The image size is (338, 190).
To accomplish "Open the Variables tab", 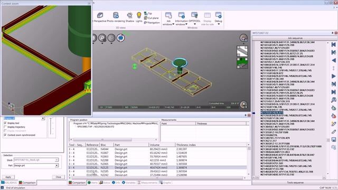I will pos(129,183).
